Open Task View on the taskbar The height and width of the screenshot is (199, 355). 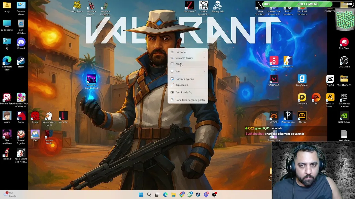(157, 195)
